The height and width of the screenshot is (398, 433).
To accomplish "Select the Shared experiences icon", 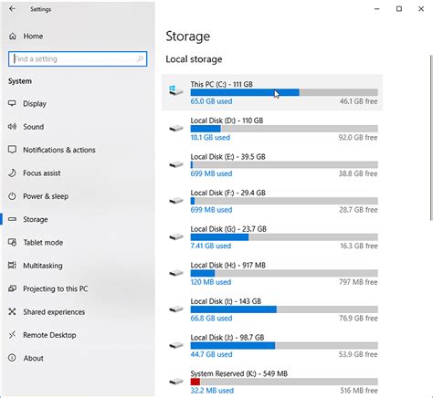I will coord(12,311).
